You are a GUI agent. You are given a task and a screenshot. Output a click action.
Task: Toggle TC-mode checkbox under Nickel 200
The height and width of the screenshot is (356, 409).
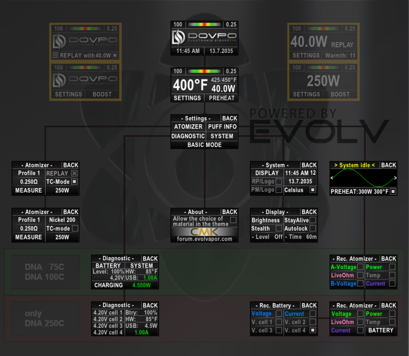pyautogui.click(x=75, y=228)
